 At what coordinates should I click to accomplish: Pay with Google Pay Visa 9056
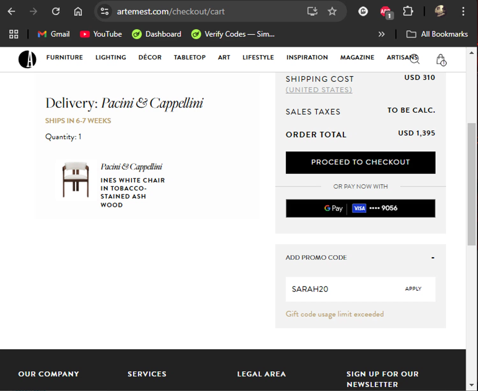click(360, 208)
